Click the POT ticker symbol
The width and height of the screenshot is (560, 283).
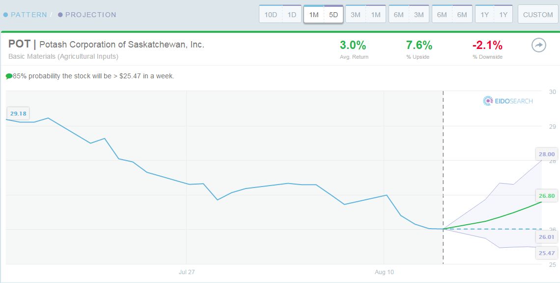coord(19,45)
